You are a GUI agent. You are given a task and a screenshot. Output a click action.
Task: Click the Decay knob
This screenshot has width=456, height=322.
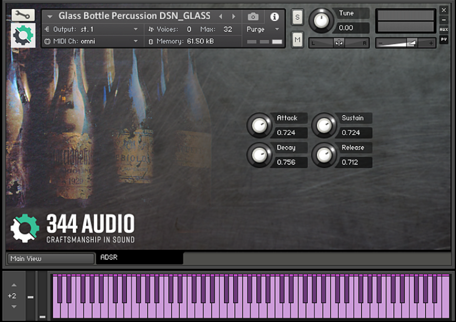point(259,155)
